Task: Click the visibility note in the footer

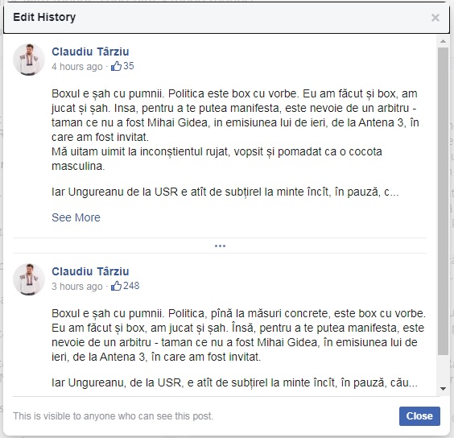Action: point(113,416)
